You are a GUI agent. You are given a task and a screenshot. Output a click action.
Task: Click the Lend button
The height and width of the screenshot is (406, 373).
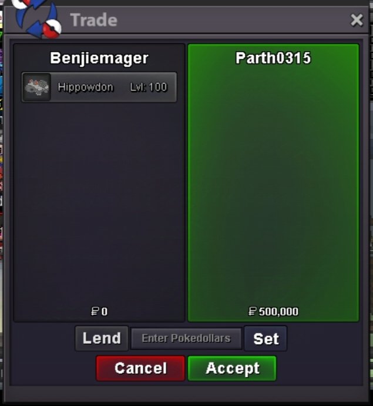click(102, 338)
